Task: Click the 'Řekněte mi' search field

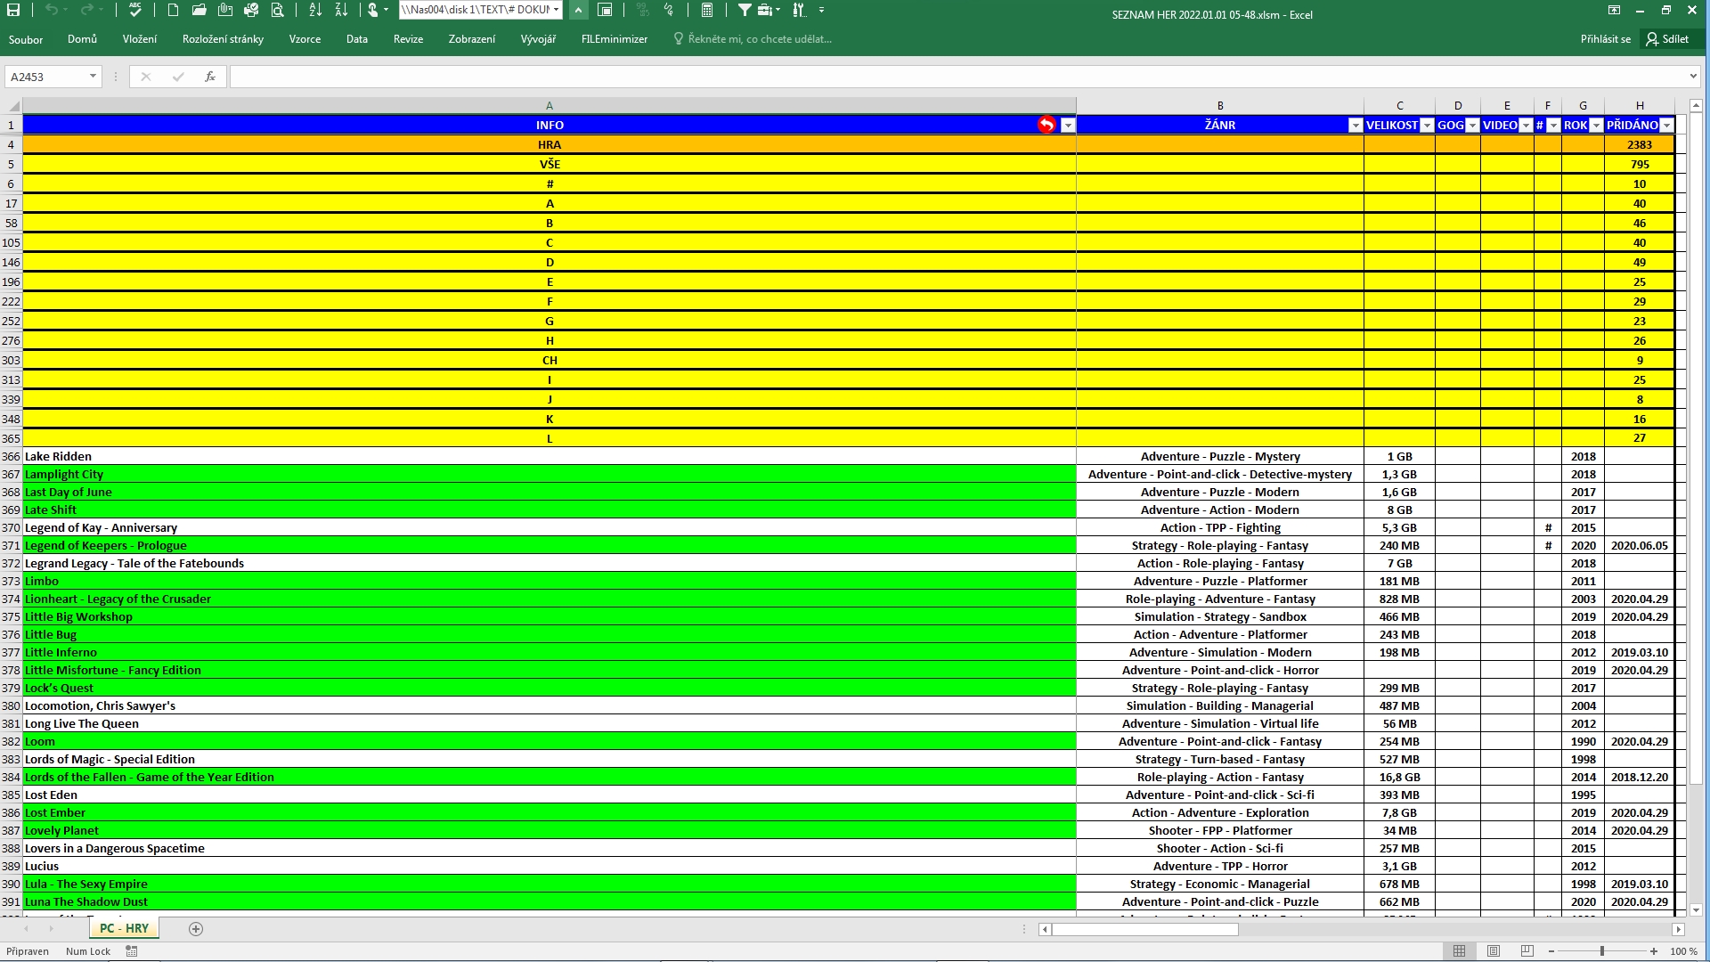Action: pyautogui.click(x=753, y=39)
